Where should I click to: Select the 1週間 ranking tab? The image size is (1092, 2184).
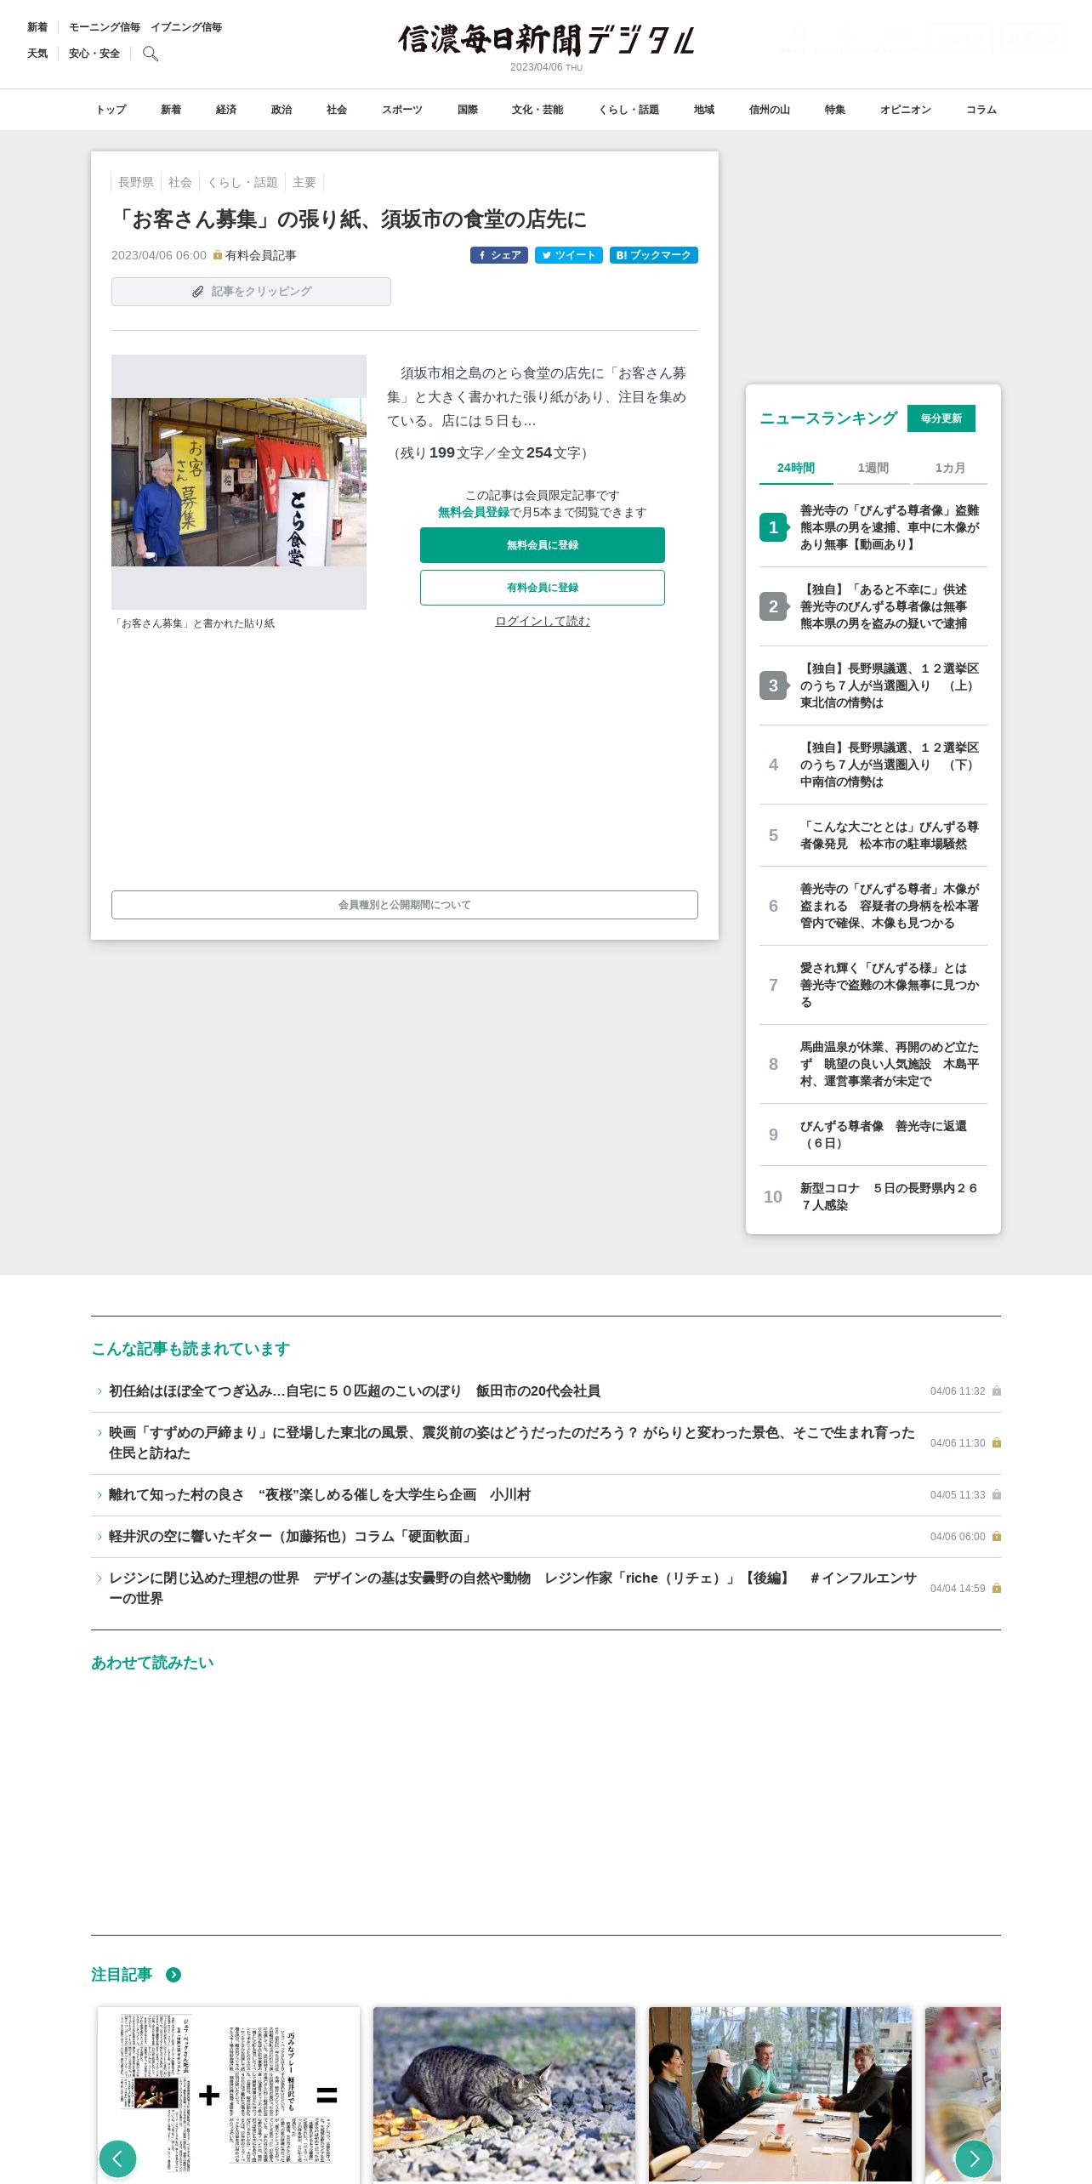point(873,468)
